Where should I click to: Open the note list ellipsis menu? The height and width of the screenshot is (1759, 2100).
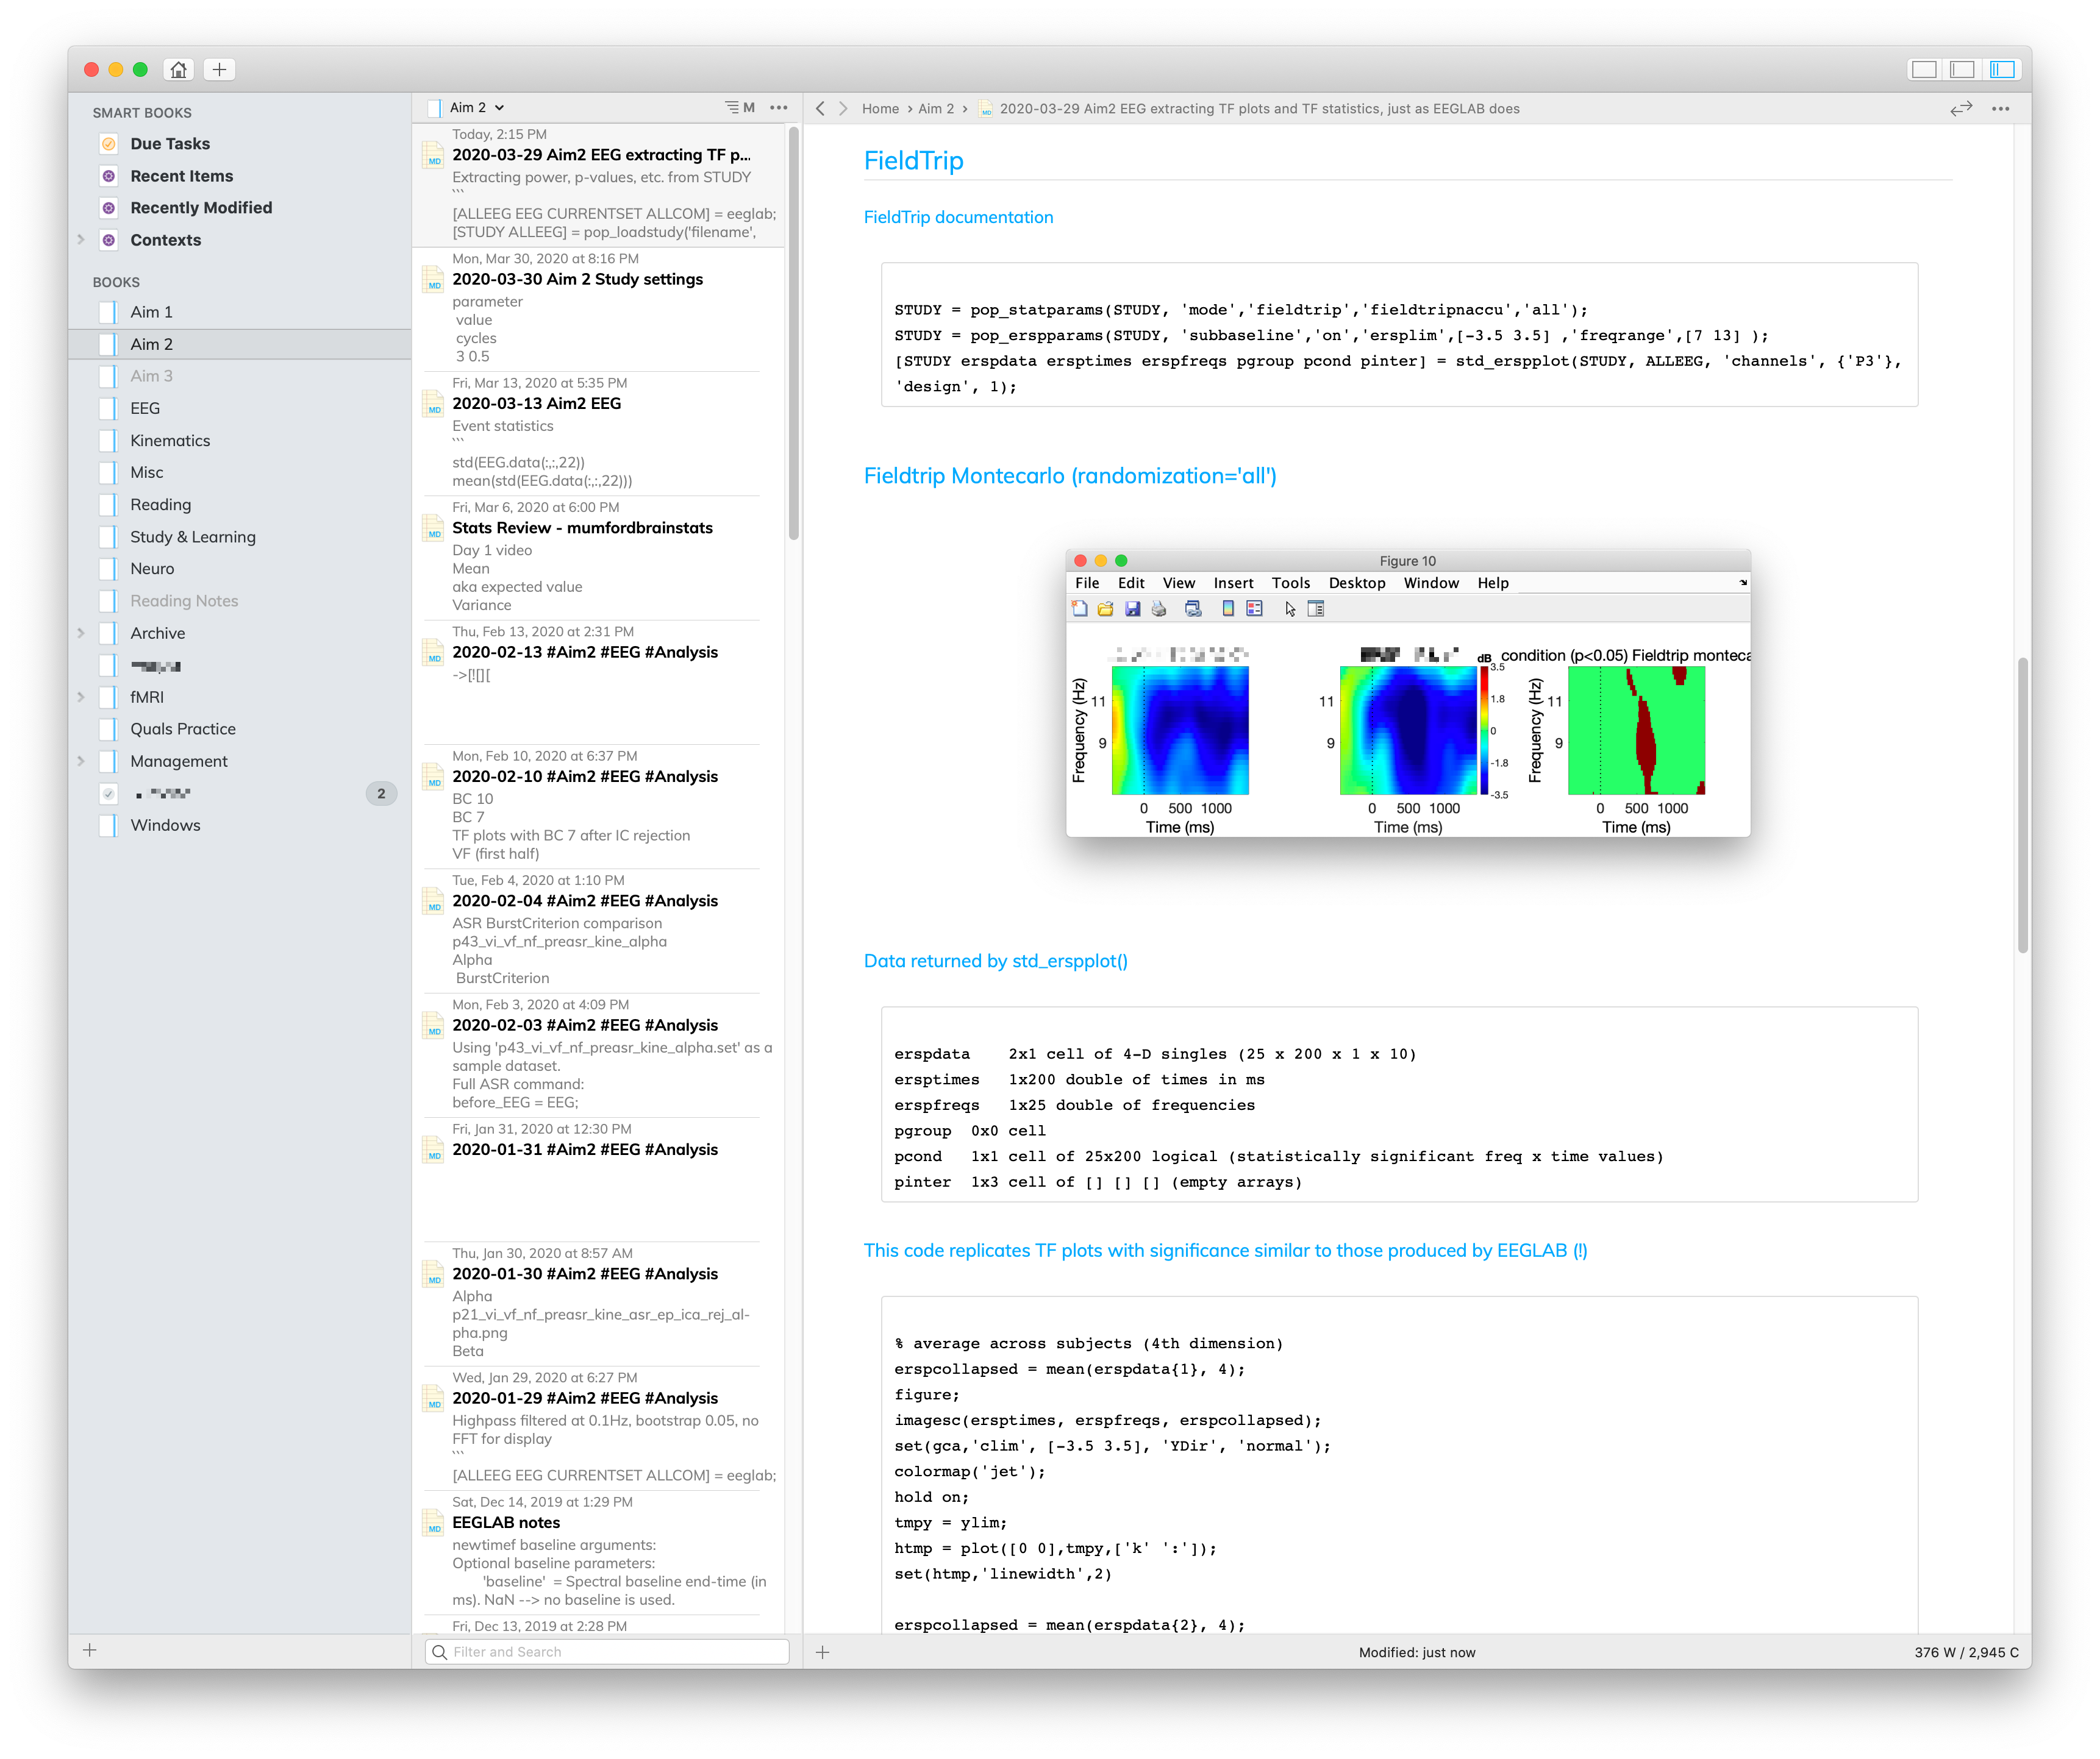pos(779,108)
